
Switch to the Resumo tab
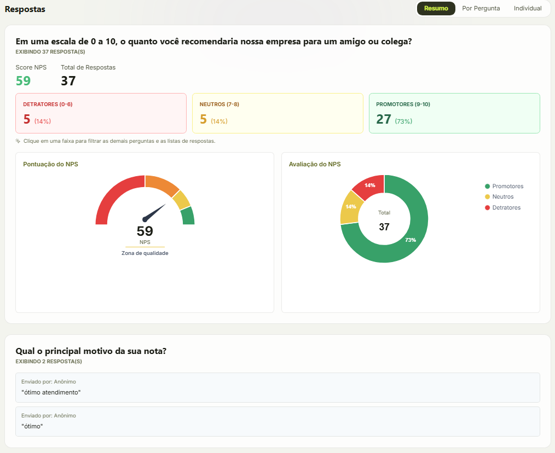[x=436, y=9]
